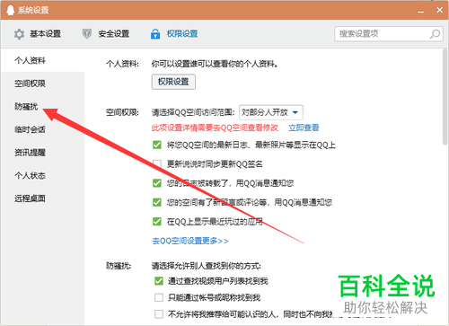The width and height of the screenshot is (449, 326).
Task: Select 个人资料 in the sidebar
Action: [42, 60]
